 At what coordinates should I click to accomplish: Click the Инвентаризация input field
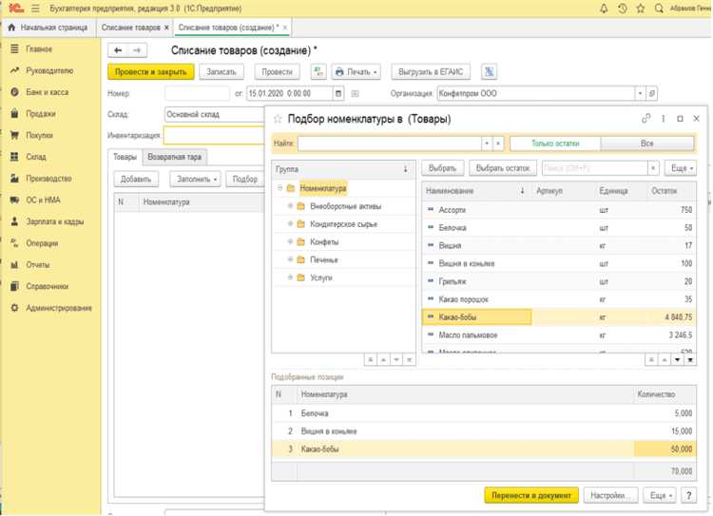point(214,135)
